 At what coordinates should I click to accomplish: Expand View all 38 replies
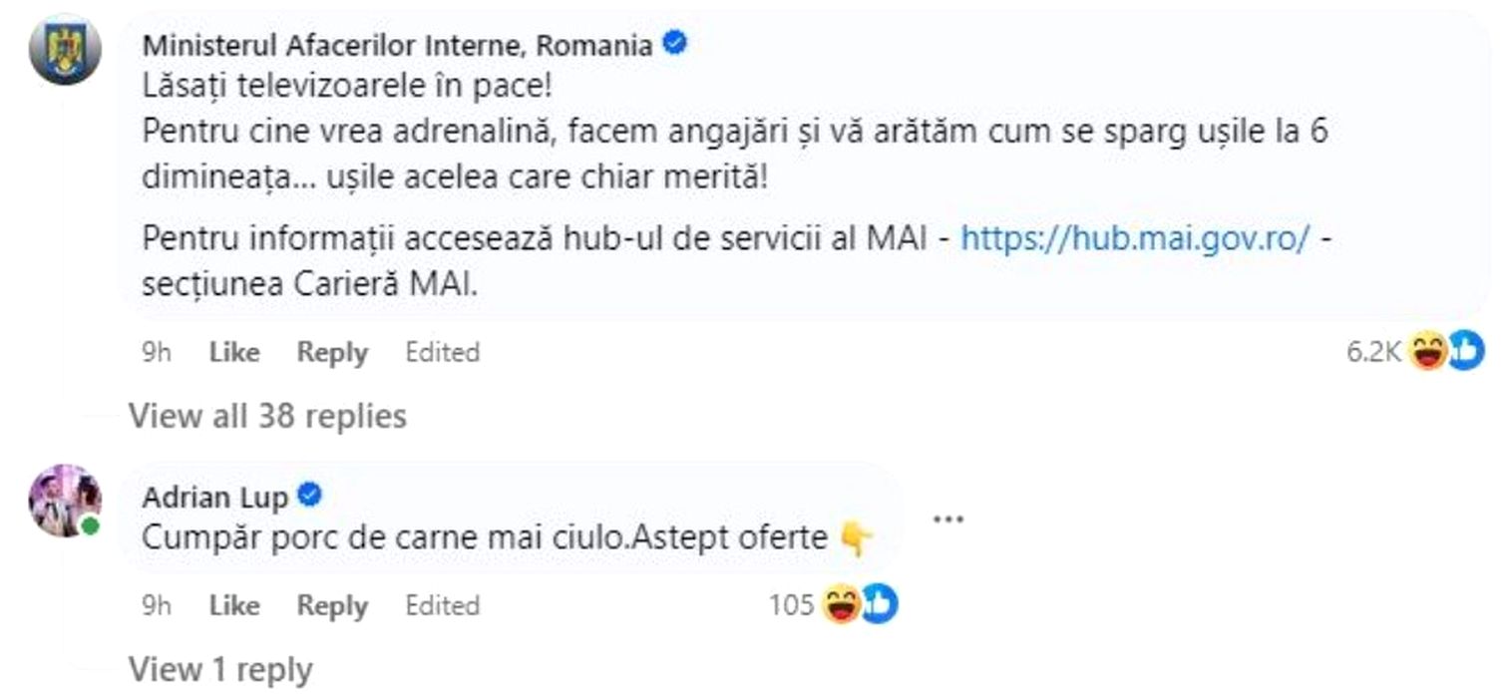point(267,415)
